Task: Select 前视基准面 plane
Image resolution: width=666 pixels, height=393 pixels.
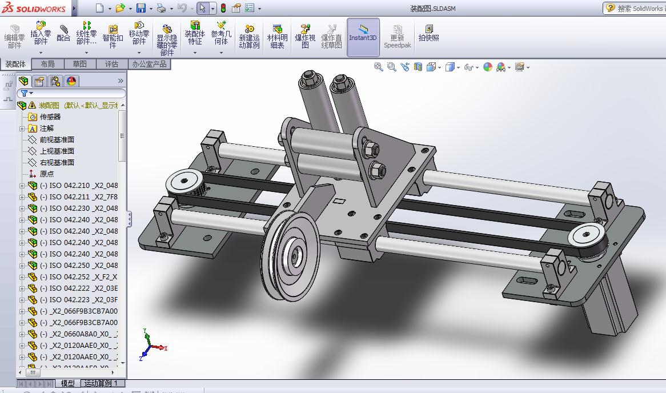Action: [57, 139]
